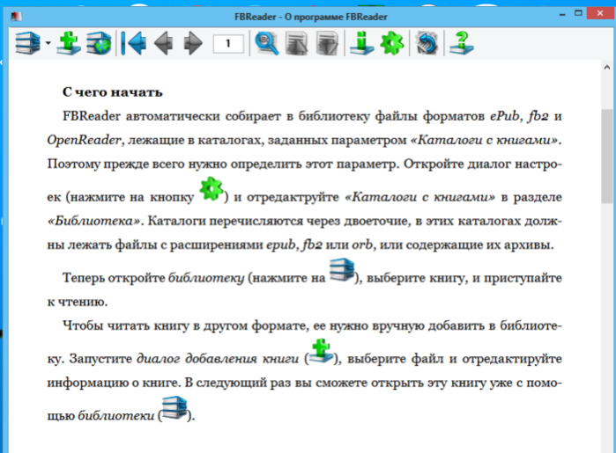Click the page number input field
Viewport: 616px width, 453px height.
tap(228, 43)
